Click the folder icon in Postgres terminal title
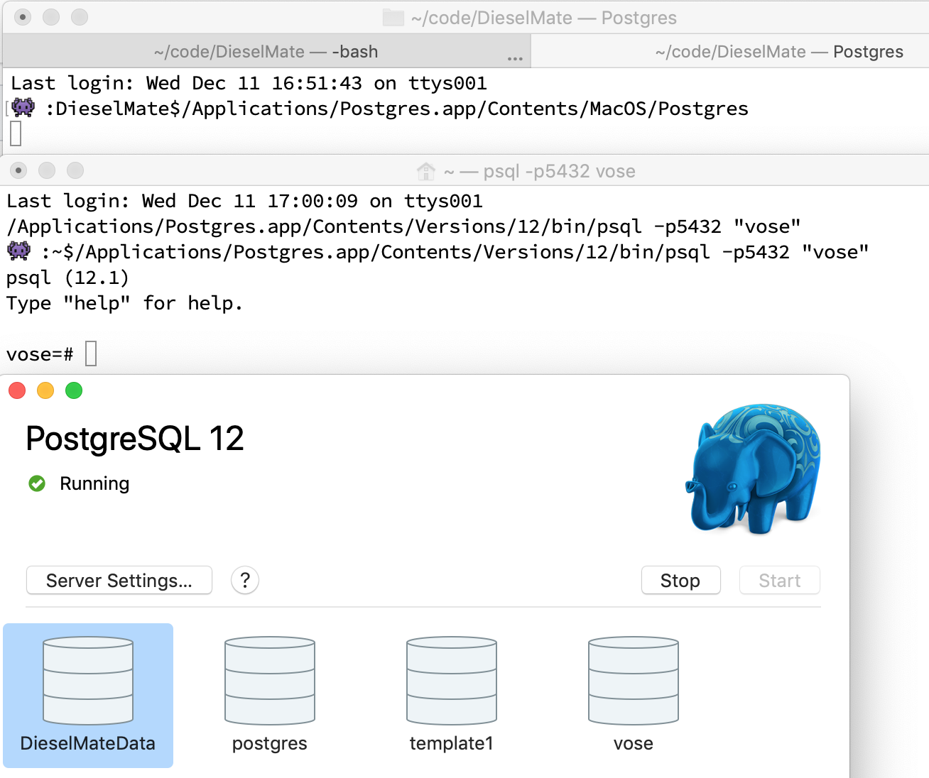The image size is (929, 778). pyautogui.click(x=393, y=18)
